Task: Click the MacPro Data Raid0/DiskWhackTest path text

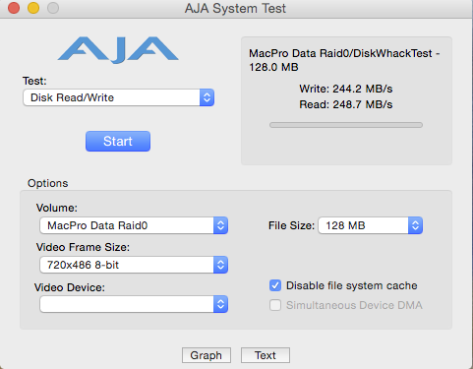Action: point(344,60)
